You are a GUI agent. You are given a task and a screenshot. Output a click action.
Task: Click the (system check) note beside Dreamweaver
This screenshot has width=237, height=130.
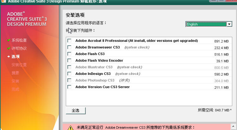click(x=137, y=47)
